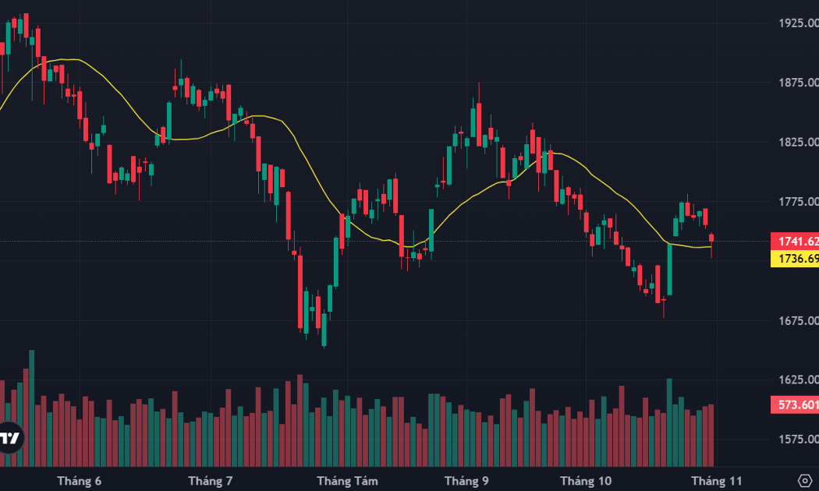Click the 1825.00 price axis label
This screenshot has height=491, width=819.
pos(799,142)
